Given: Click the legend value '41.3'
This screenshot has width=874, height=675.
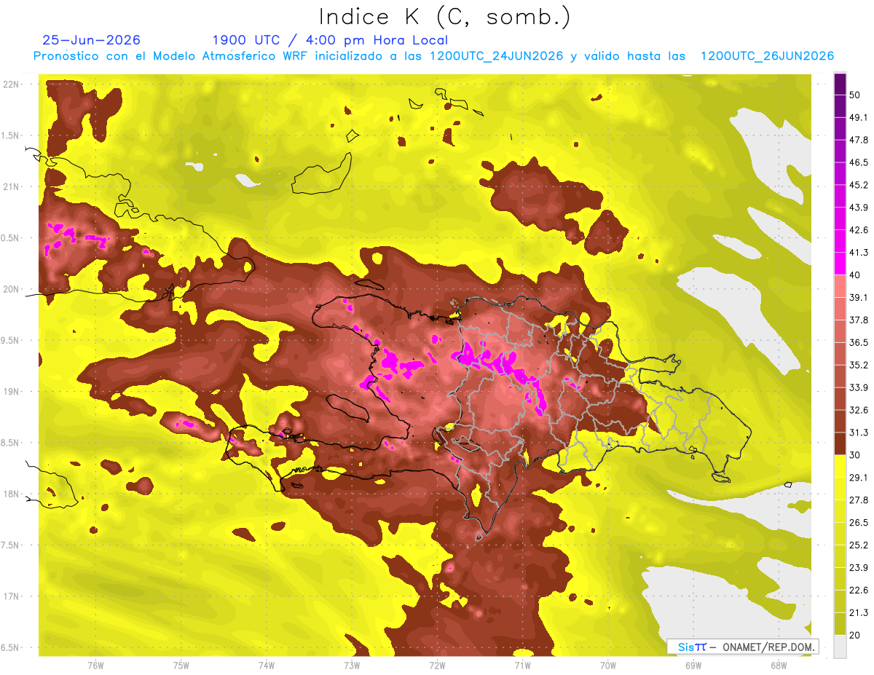Looking at the screenshot, I should click(858, 253).
